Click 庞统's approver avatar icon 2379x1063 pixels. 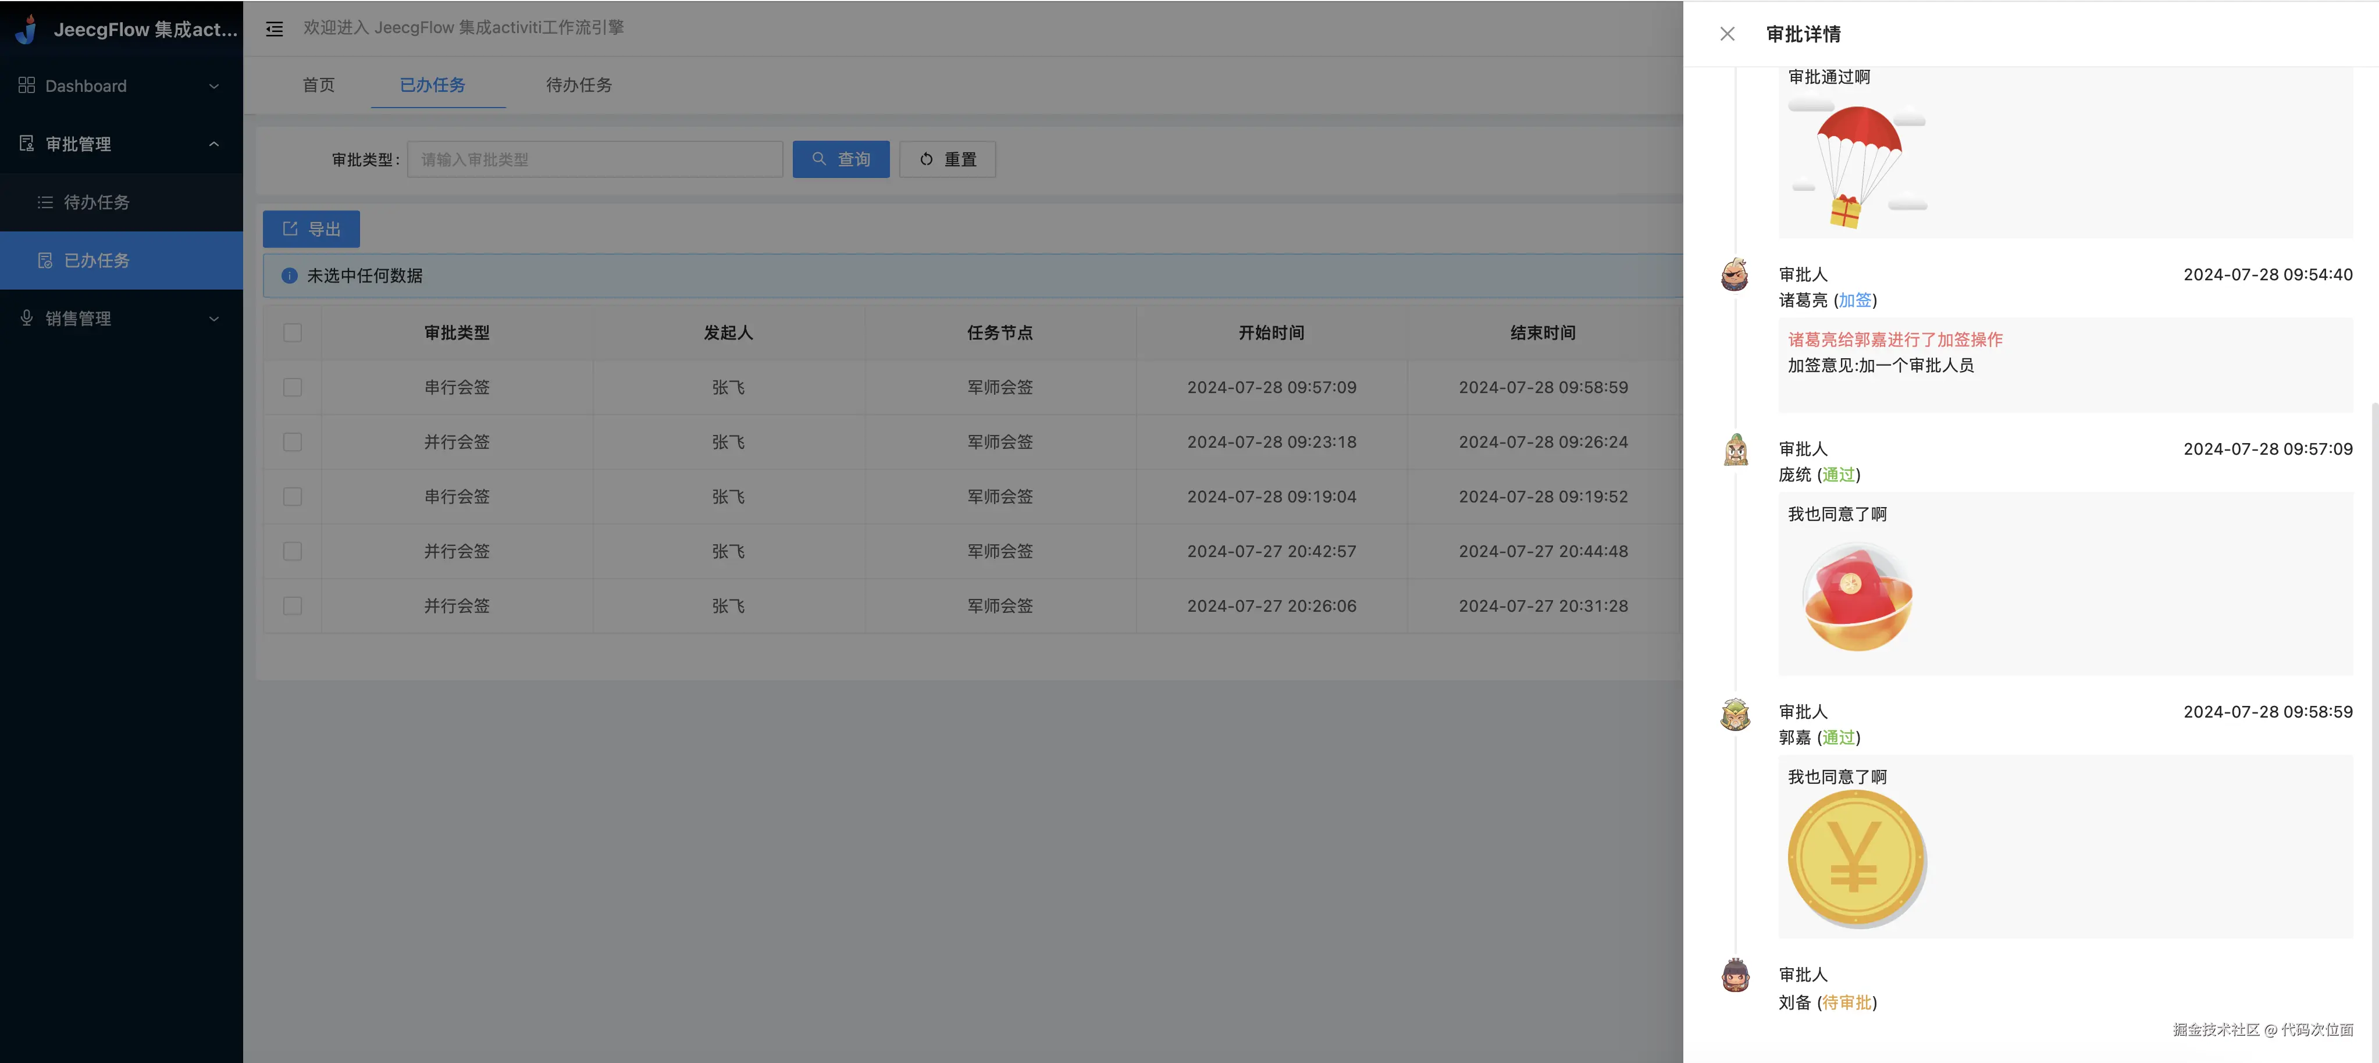1735,450
